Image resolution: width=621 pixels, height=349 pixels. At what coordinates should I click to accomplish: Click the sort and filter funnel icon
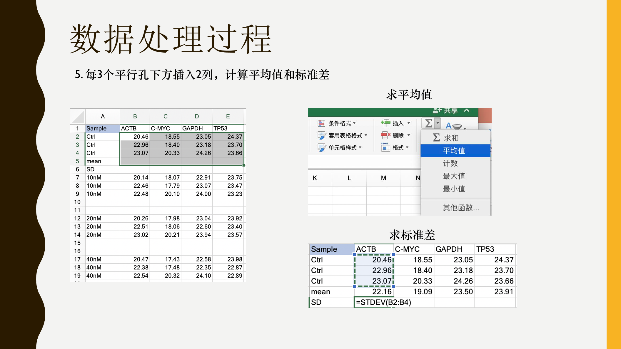[x=457, y=127]
